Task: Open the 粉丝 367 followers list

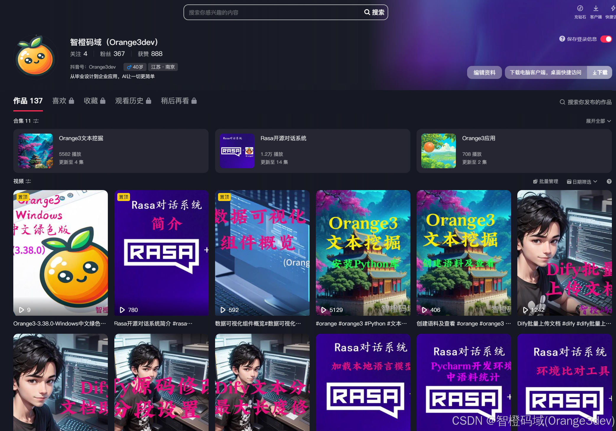Action: click(x=112, y=54)
